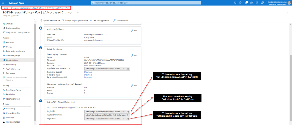
Task: Copy the Login URL value
Action: pyautogui.click(x=128, y=112)
